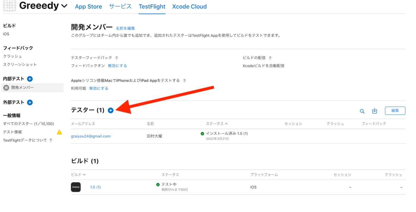Open the Greeedy app switcher chevron
This screenshot has width=416, height=212.
(x=64, y=6)
